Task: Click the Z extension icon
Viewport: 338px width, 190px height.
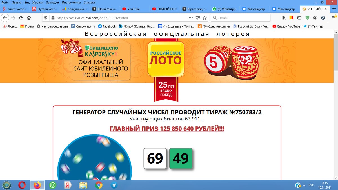Action: [x=323, y=18]
